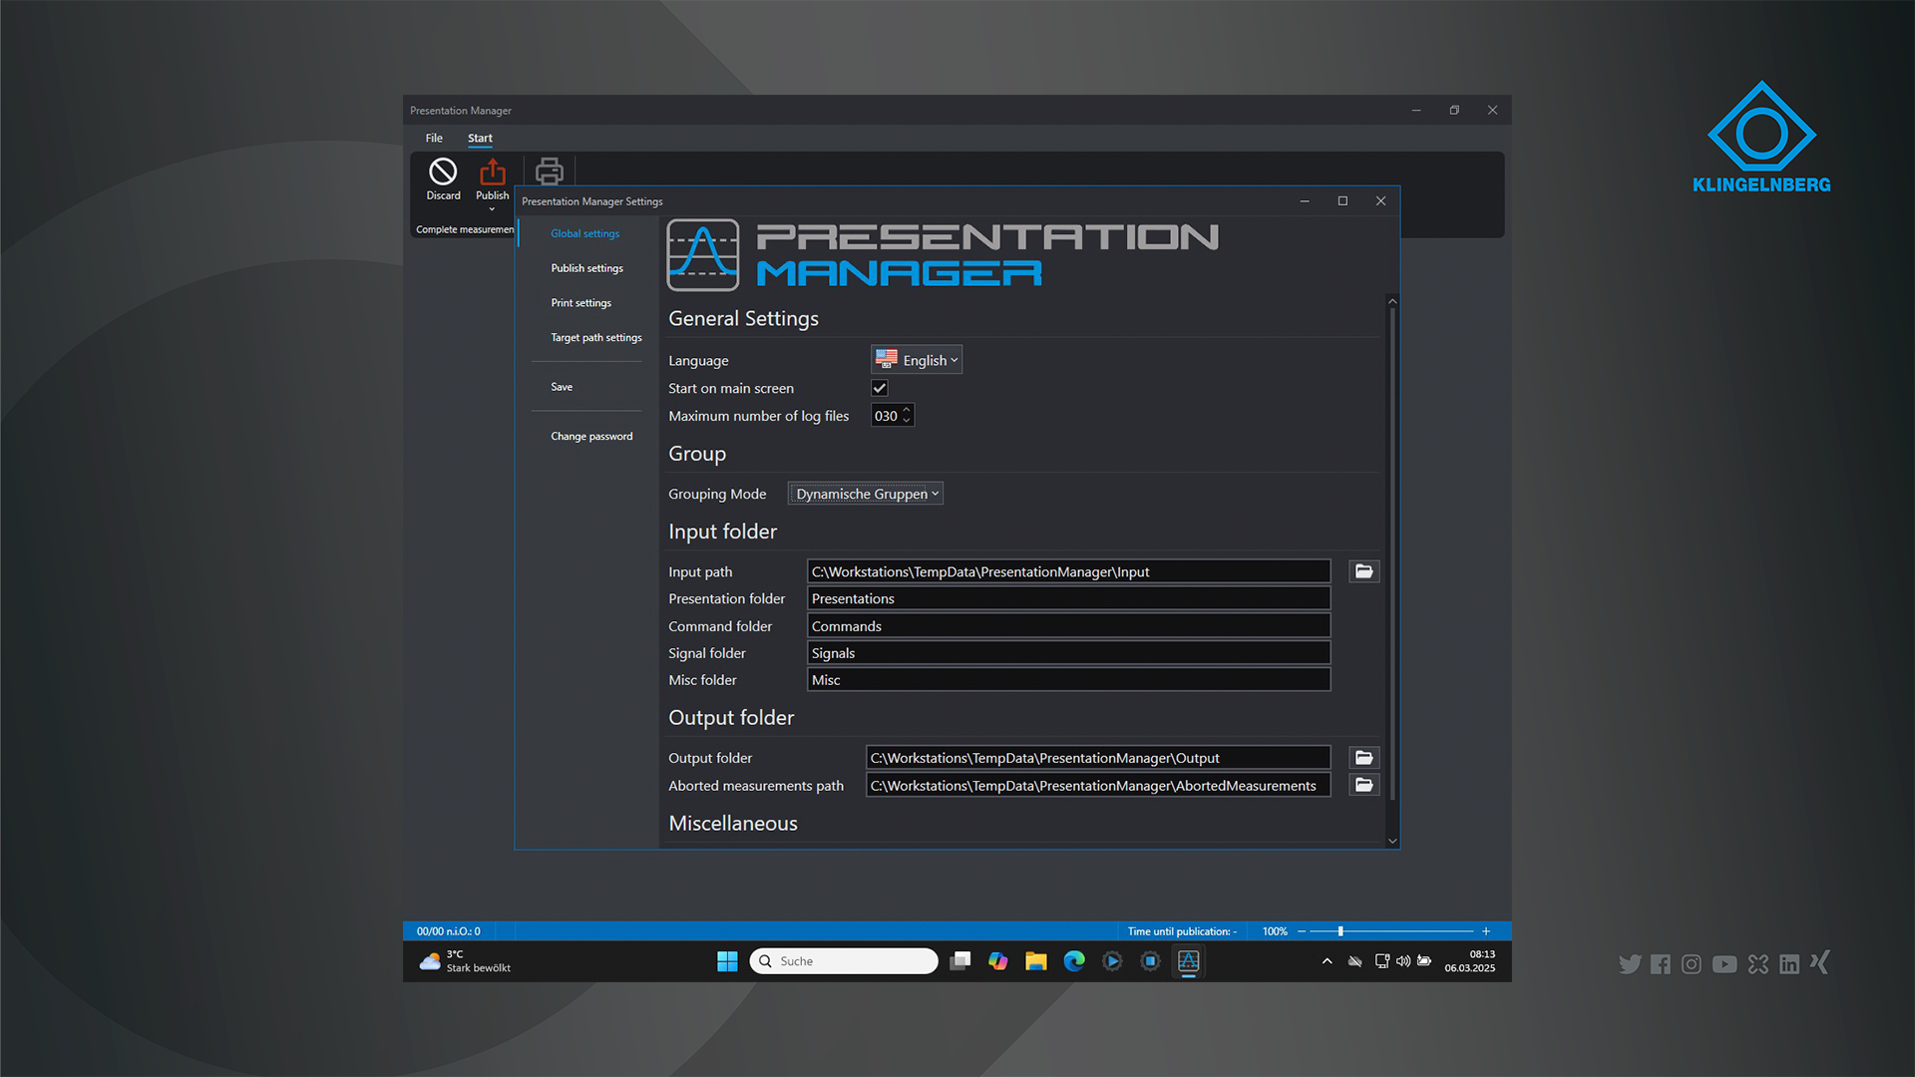This screenshot has height=1077, width=1915.
Task: Open the File menu
Action: (x=434, y=138)
